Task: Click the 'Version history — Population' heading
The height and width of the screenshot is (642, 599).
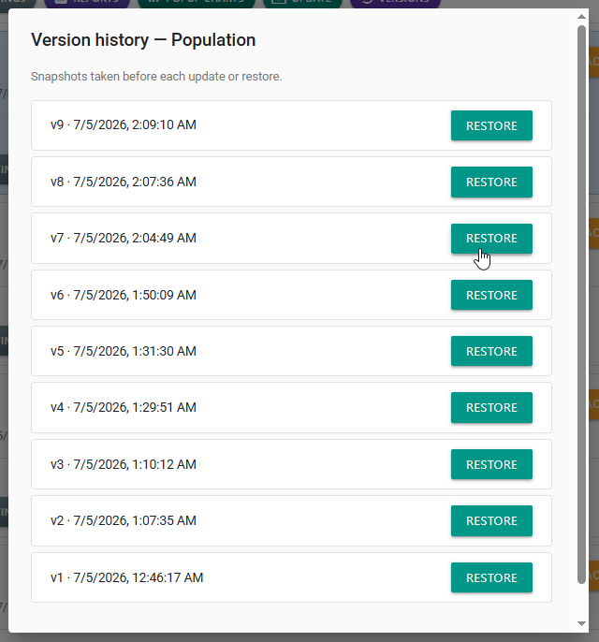Action: (143, 40)
